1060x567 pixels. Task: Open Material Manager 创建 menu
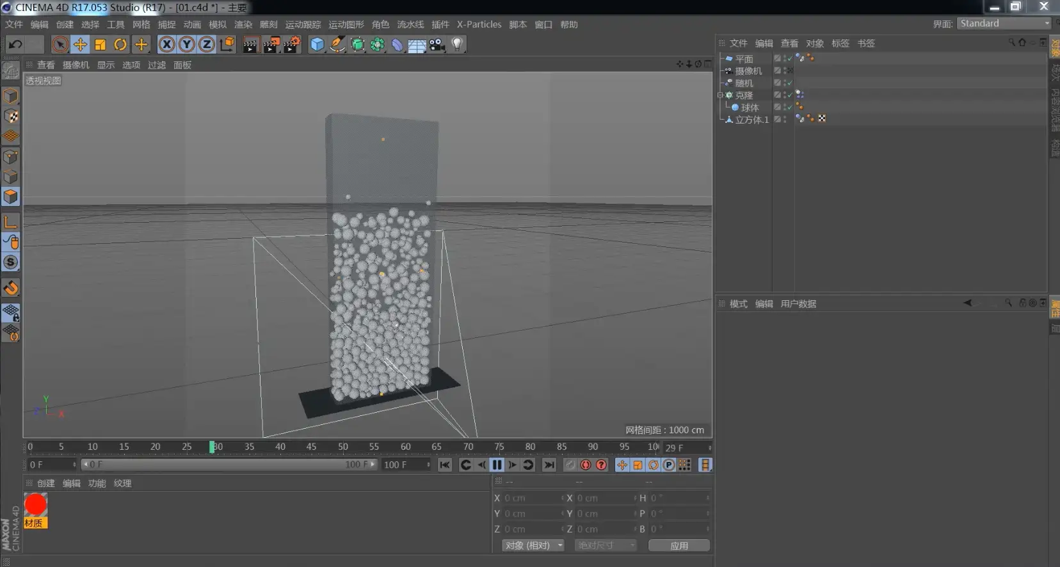(46, 483)
